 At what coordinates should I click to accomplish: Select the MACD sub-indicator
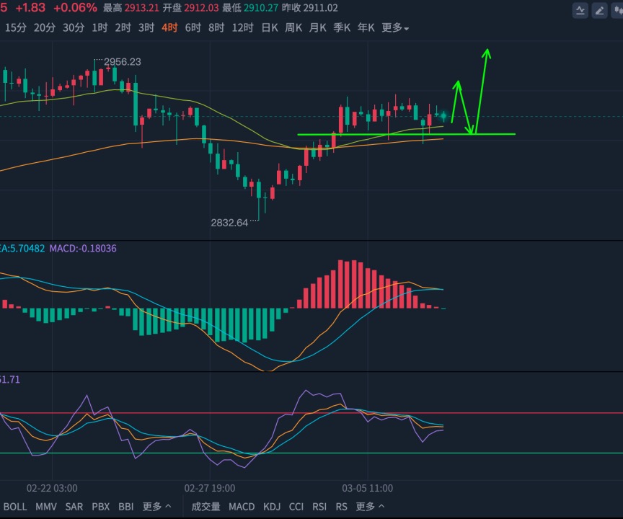pyautogui.click(x=242, y=507)
